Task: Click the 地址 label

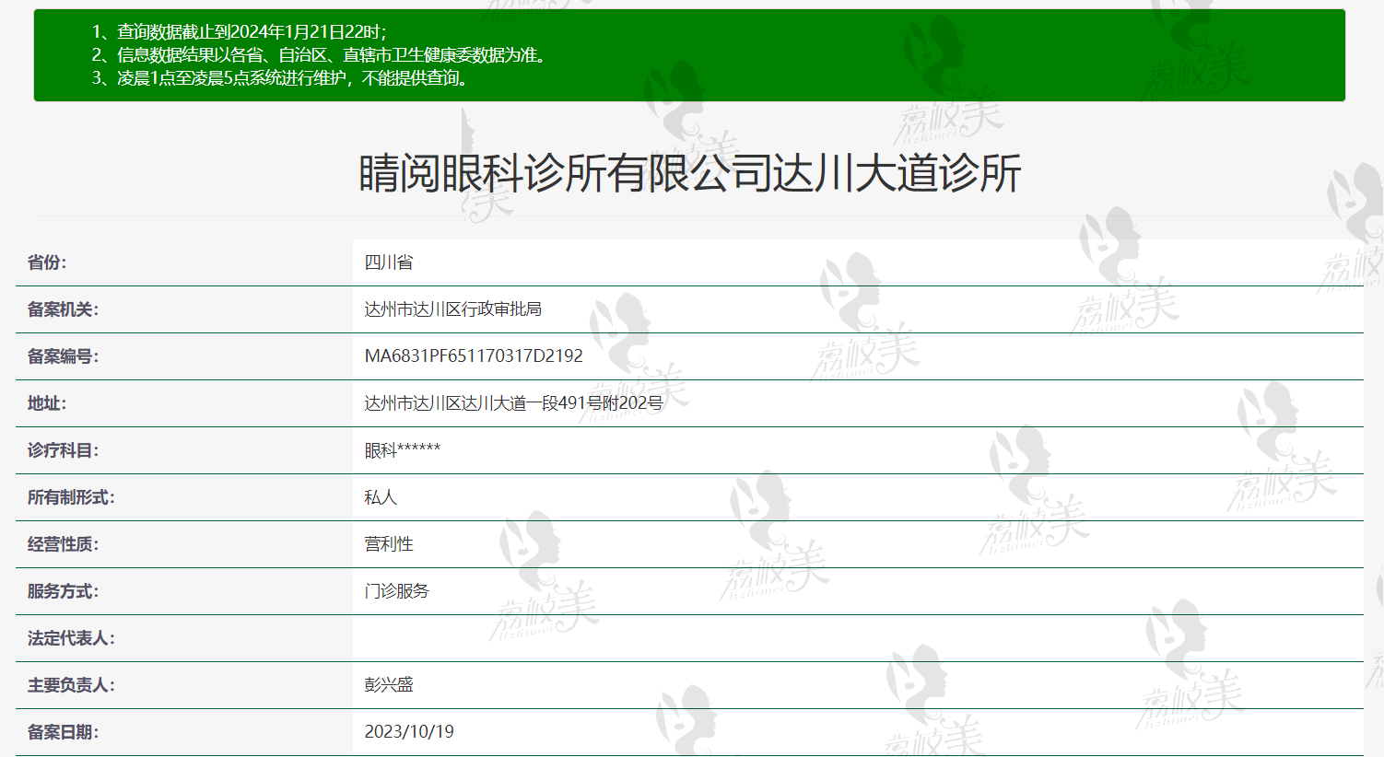Action: pos(47,403)
